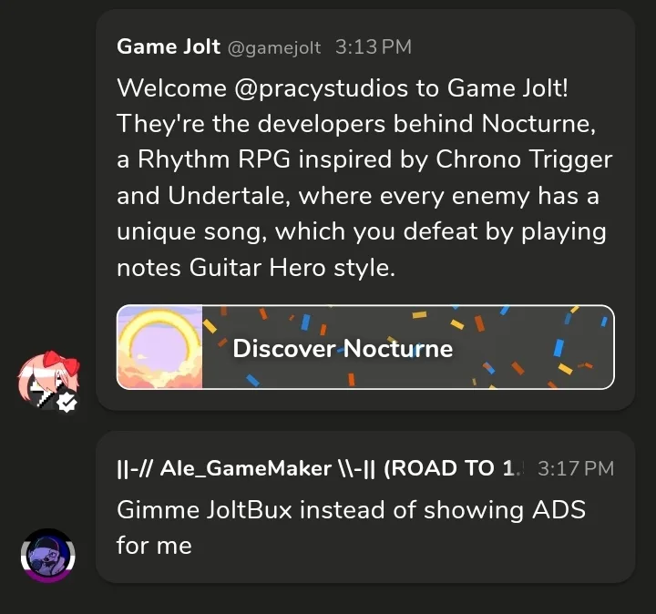Click the confetti area right of Discover Nocturne
This screenshot has width=656, height=614.
(533, 347)
